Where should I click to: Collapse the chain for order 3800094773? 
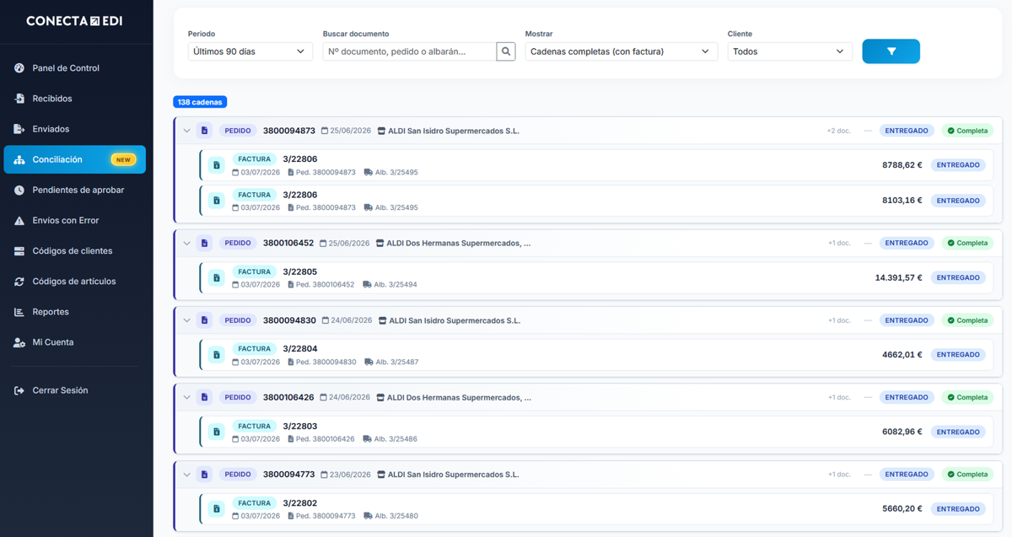point(187,475)
